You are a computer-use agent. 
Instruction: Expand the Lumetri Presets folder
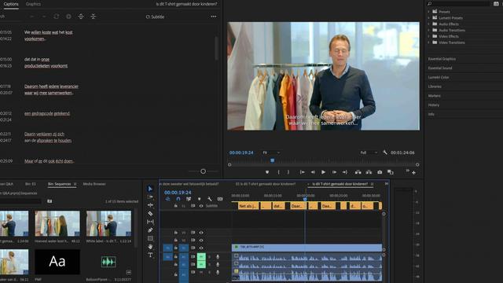(x=428, y=18)
